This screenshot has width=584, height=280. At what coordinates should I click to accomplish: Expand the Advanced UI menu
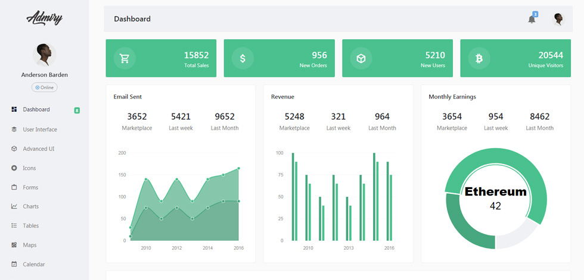39,149
